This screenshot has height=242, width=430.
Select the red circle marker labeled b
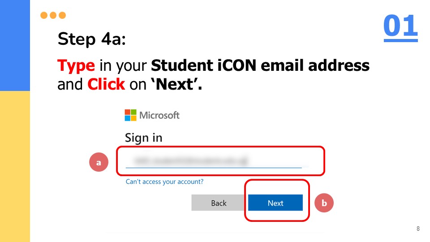click(324, 203)
